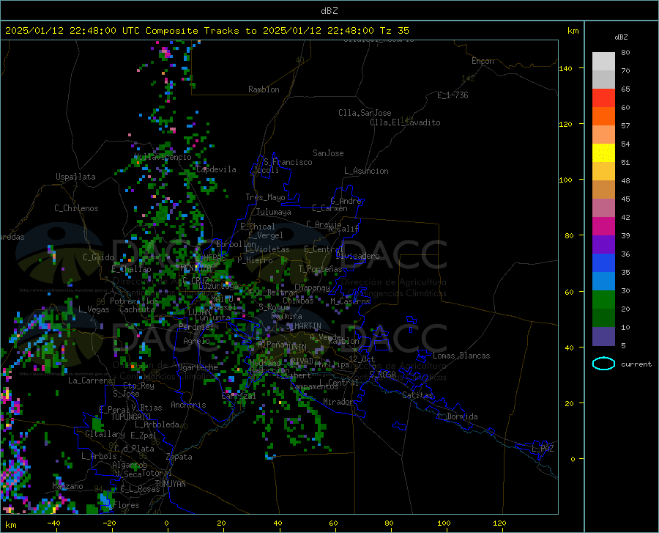The height and width of the screenshot is (533, 659).
Task: Click the 'Potrerillos' location label
Action: [134, 301]
